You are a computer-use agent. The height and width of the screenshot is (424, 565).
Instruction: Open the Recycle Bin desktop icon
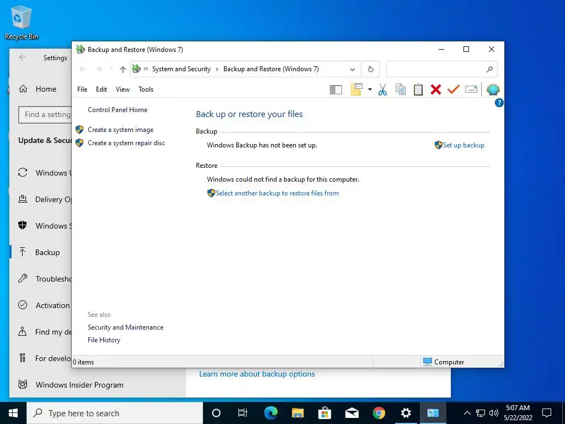click(x=22, y=22)
